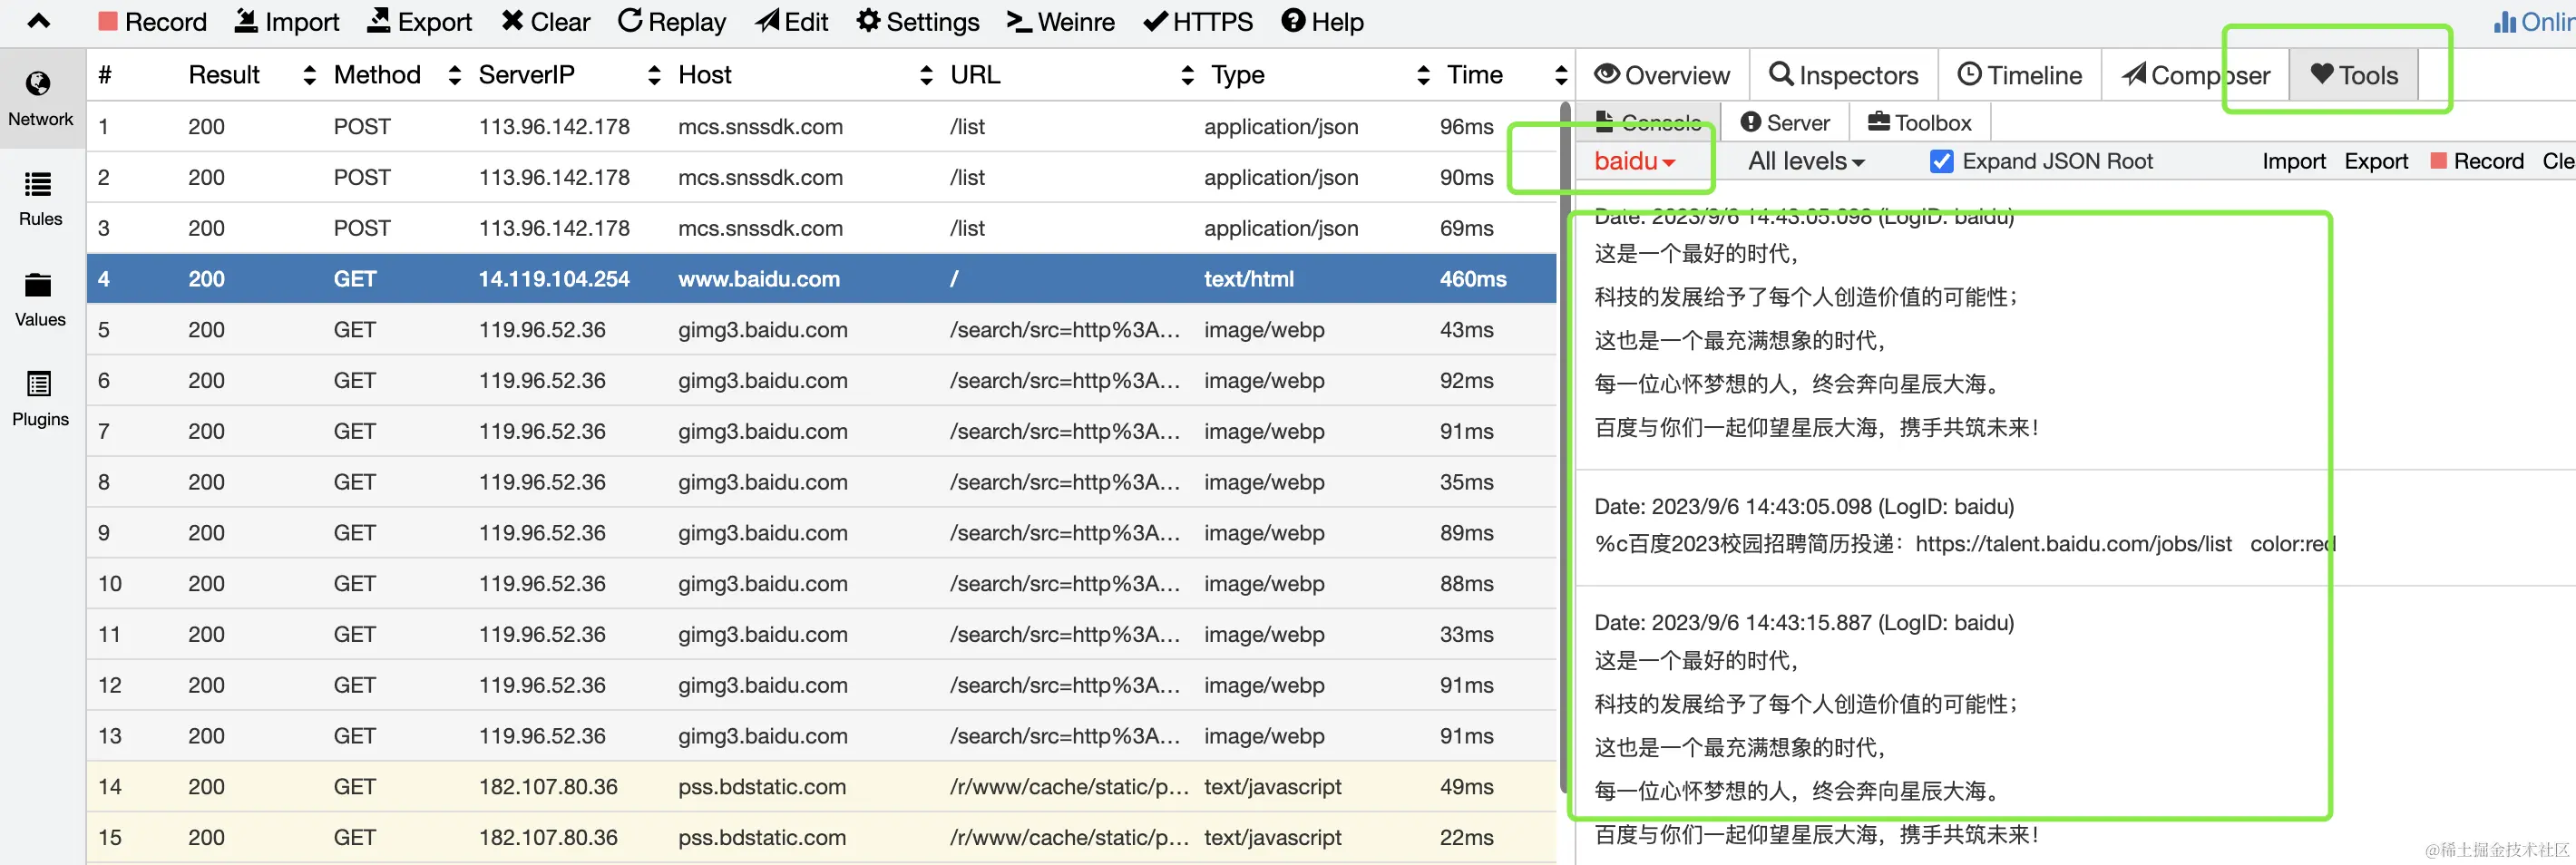Screen dimensions: 2576x865
Task: Click Export in the Console log bar
Action: [2376, 161]
